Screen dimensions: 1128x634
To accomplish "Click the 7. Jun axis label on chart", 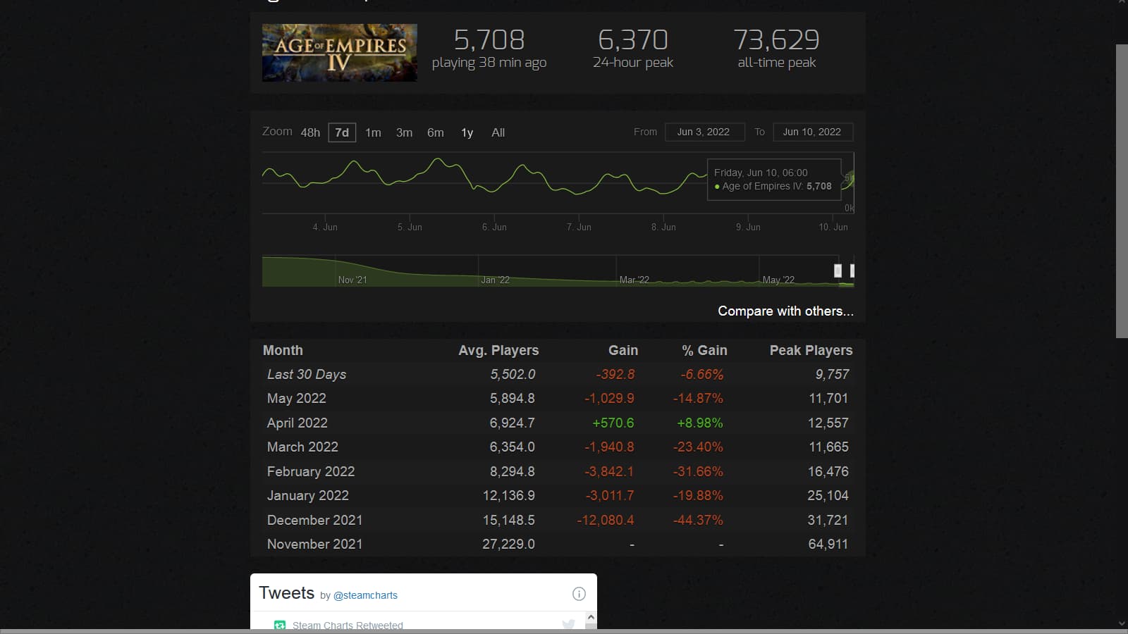I will tap(579, 227).
